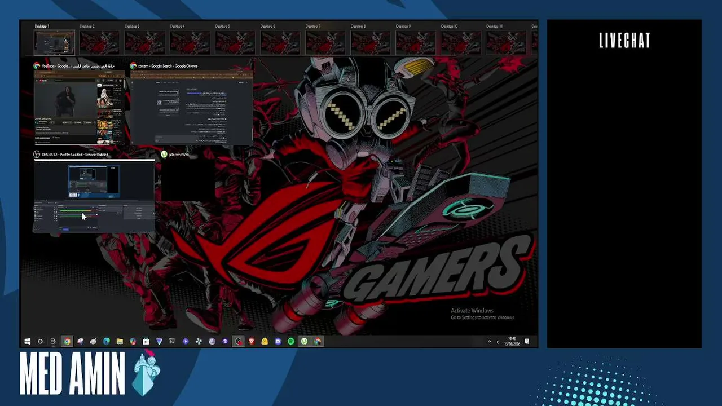Click the uTorrent icon on the taskbar
This screenshot has height=406, width=722.
[x=305, y=341]
